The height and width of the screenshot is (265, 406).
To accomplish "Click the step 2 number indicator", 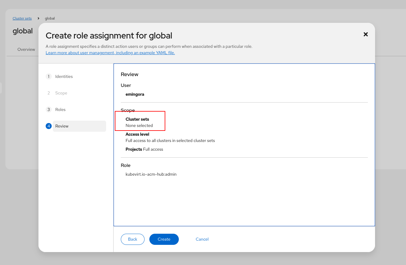I will (49, 93).
